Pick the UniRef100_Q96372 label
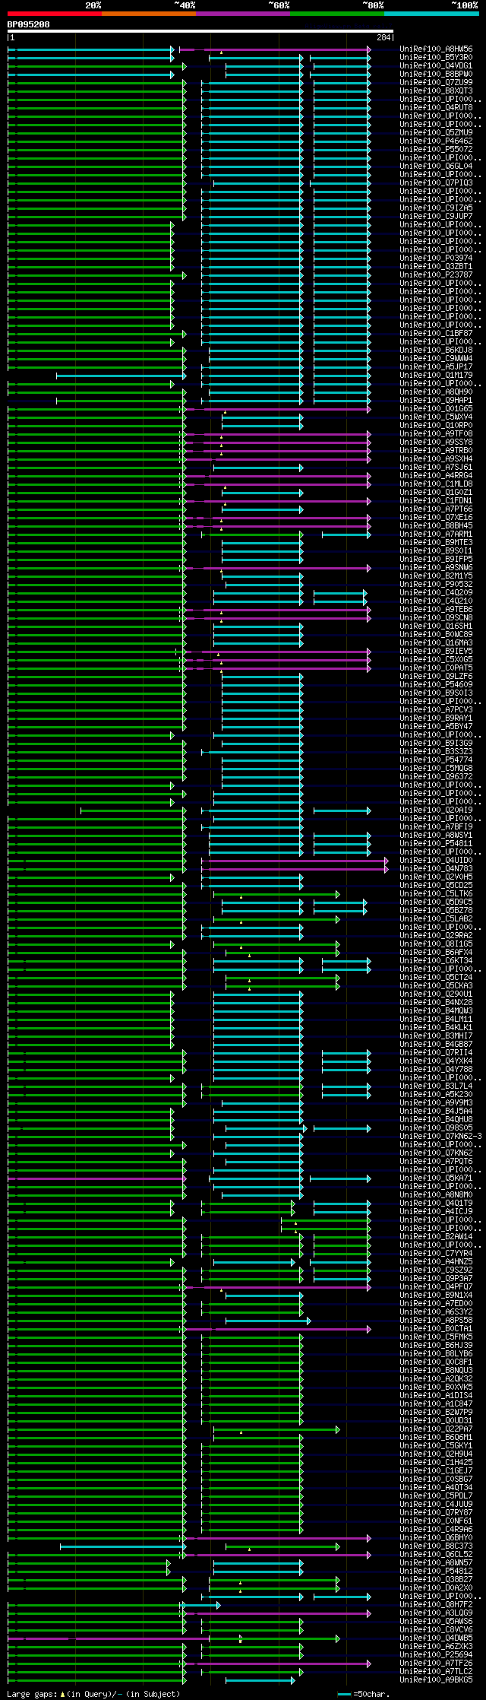The height and width of the screenshot is (1700, 486). (436, 776)
